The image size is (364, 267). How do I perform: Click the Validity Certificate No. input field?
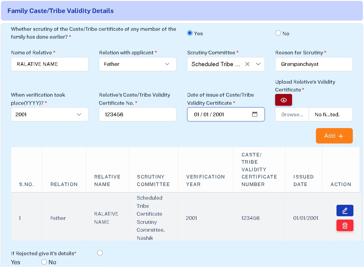[x=138, y=114]
